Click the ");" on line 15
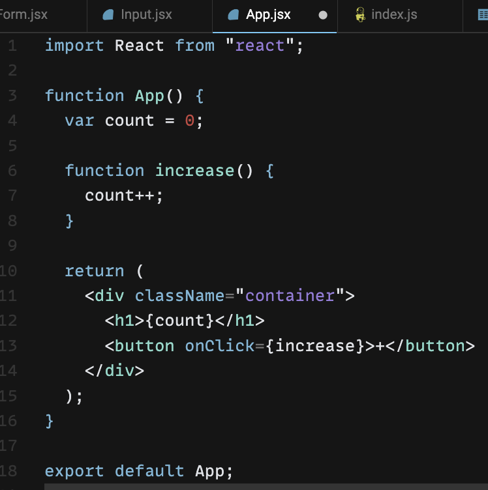 [74, 397]
